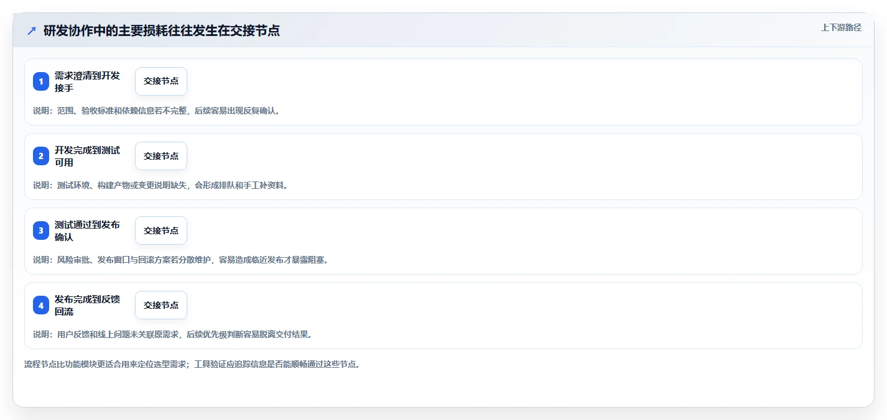The height and width of the screenshot is (420, 887).
Task: Click the description starting 说明：风险审批、发布窗口
Action: tap(180, 260)
